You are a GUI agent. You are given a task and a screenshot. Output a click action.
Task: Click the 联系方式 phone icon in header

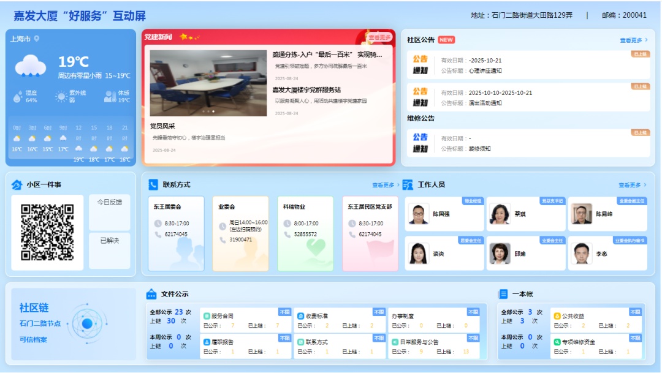(153, 184)
